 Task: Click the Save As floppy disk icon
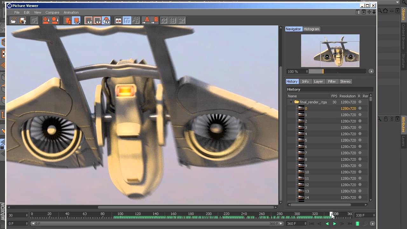(x=23, y=21)
